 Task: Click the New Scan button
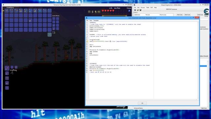(180, 15)
